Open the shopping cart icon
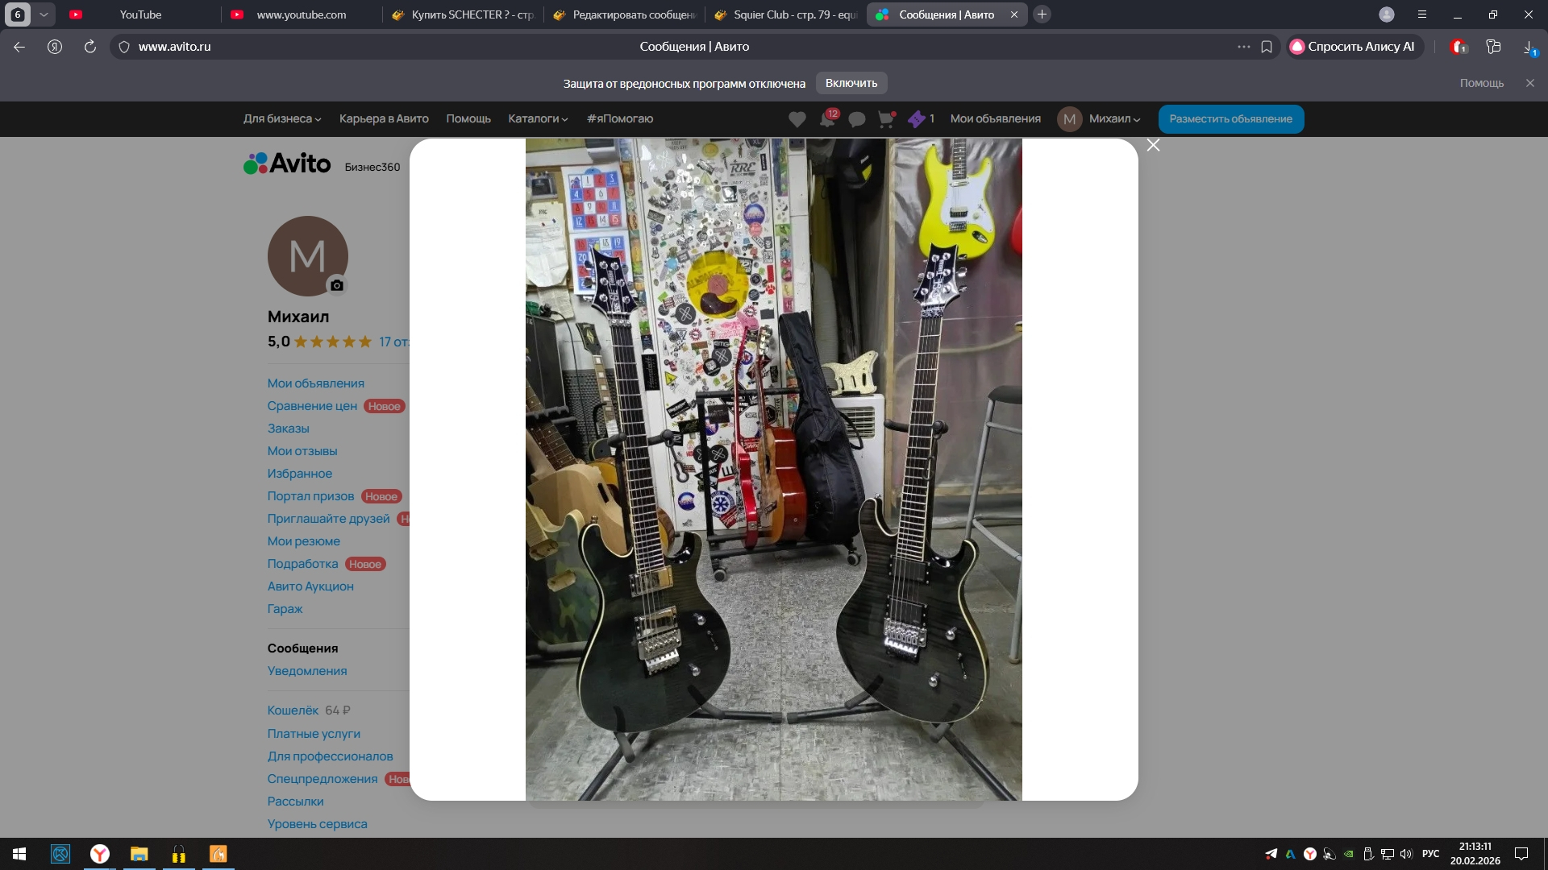The image size is (1548, 870). point(886,119)
